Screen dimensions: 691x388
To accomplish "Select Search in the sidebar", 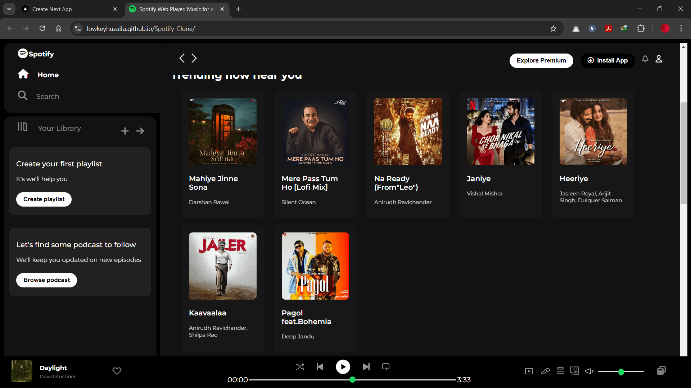I will click(47, 96).
